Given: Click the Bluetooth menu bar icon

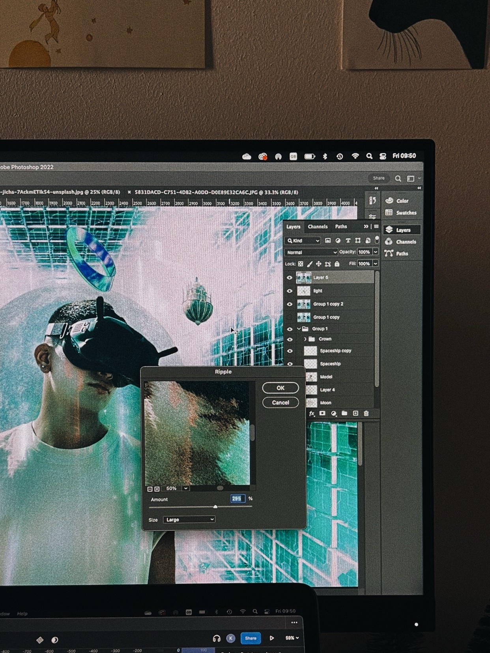Looking at the screenshot, I should (325, 156).
